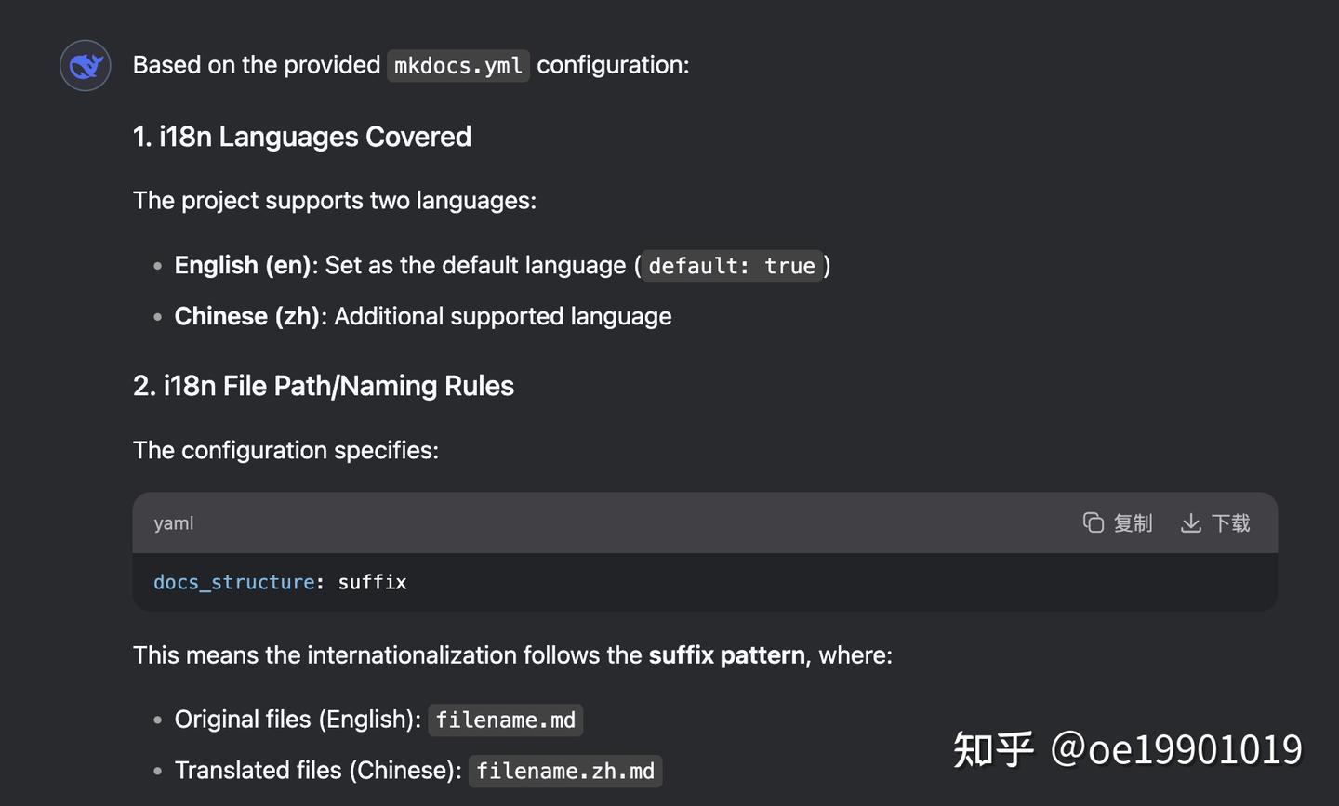Click the bold suffix pattern text
1339x806 pixels.
[727, 655]
